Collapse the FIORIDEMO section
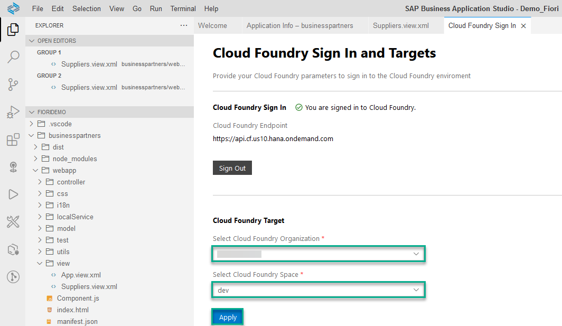Image resolution: width=562 pixels, height=326 pixels. click(32, 112)
